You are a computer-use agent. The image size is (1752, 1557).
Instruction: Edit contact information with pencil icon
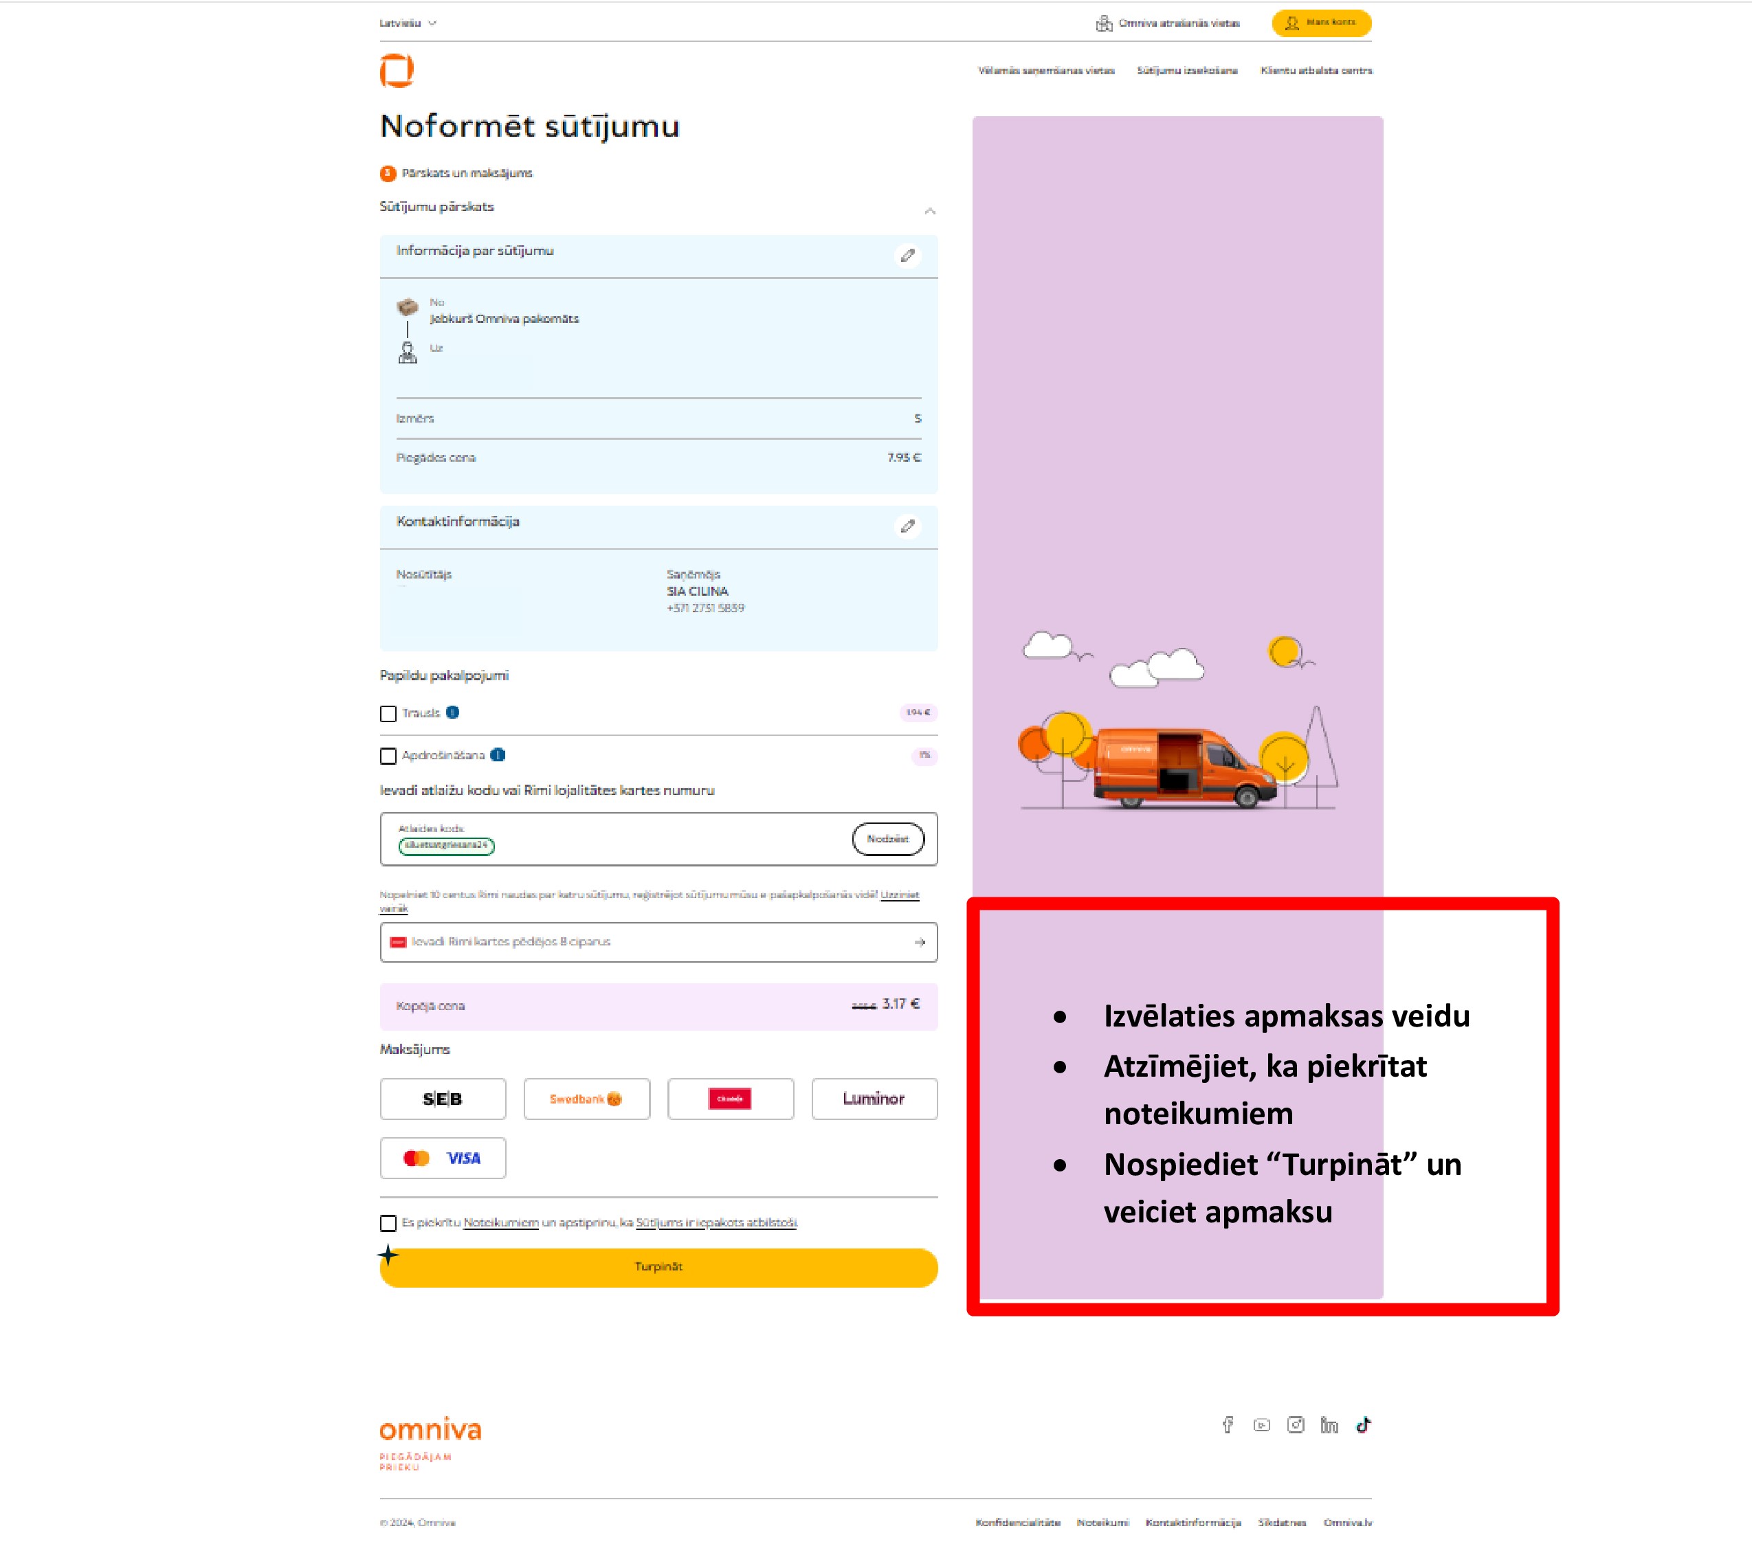[x=908, y=526]
